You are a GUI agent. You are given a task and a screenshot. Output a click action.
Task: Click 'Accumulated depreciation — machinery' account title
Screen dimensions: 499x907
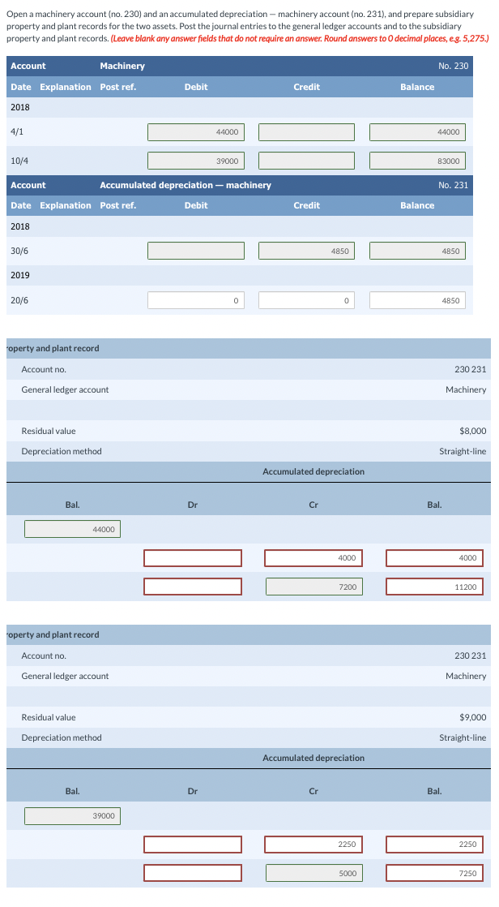point(186,185)
